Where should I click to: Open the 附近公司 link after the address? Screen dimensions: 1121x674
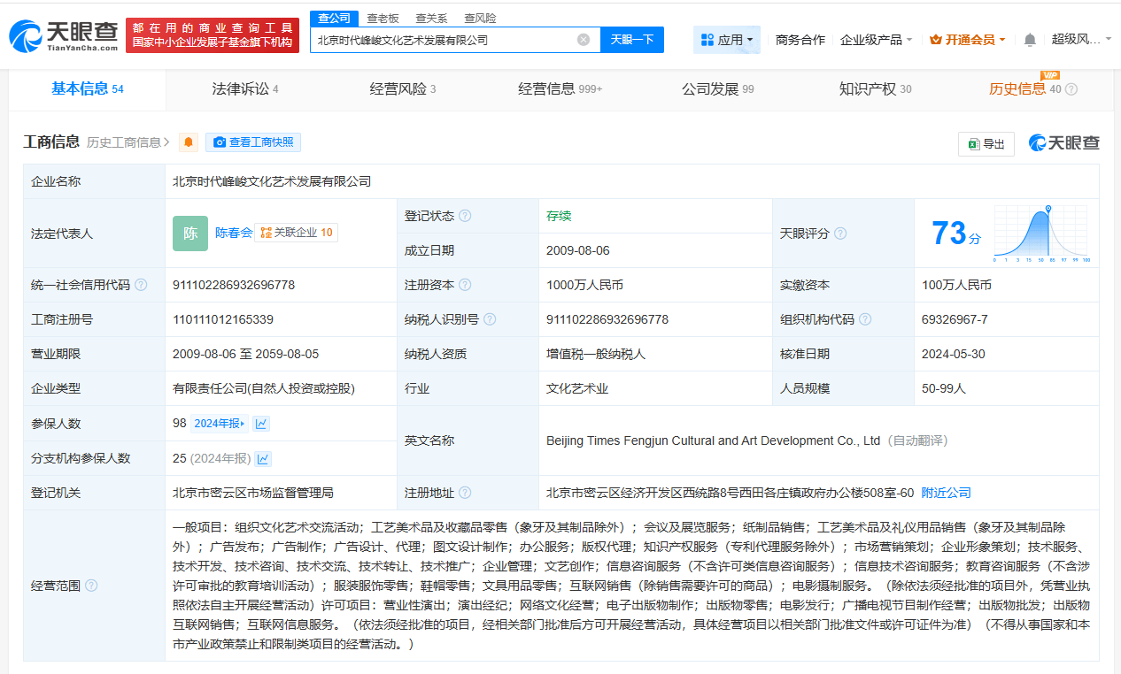pos(946,493)
